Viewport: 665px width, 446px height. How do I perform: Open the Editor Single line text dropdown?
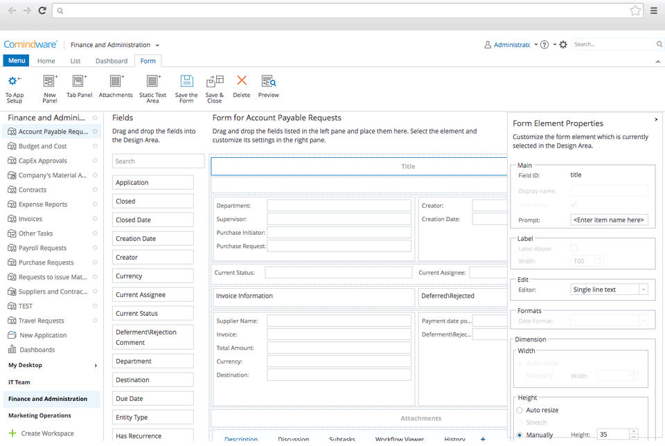tap(644, 289)
